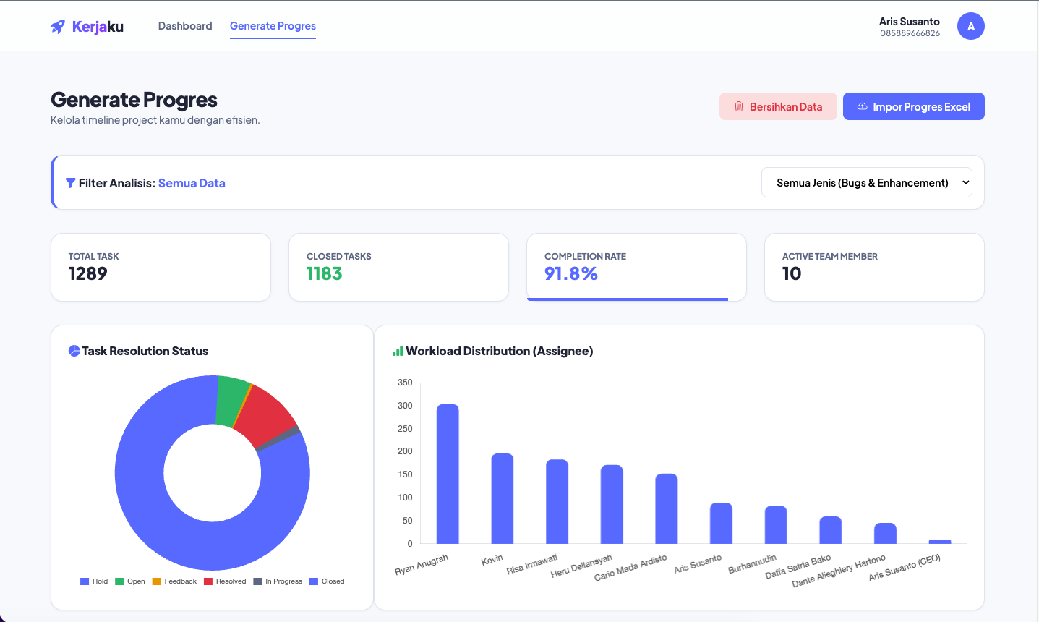Click the Impor Progres Excel button
The image size is (1039, 622).
(913, 106)
